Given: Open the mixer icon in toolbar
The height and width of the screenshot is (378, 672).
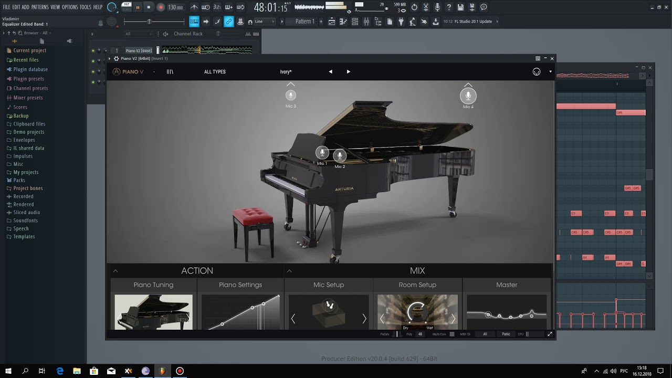Looking at the screenshot, I should 366,22.
